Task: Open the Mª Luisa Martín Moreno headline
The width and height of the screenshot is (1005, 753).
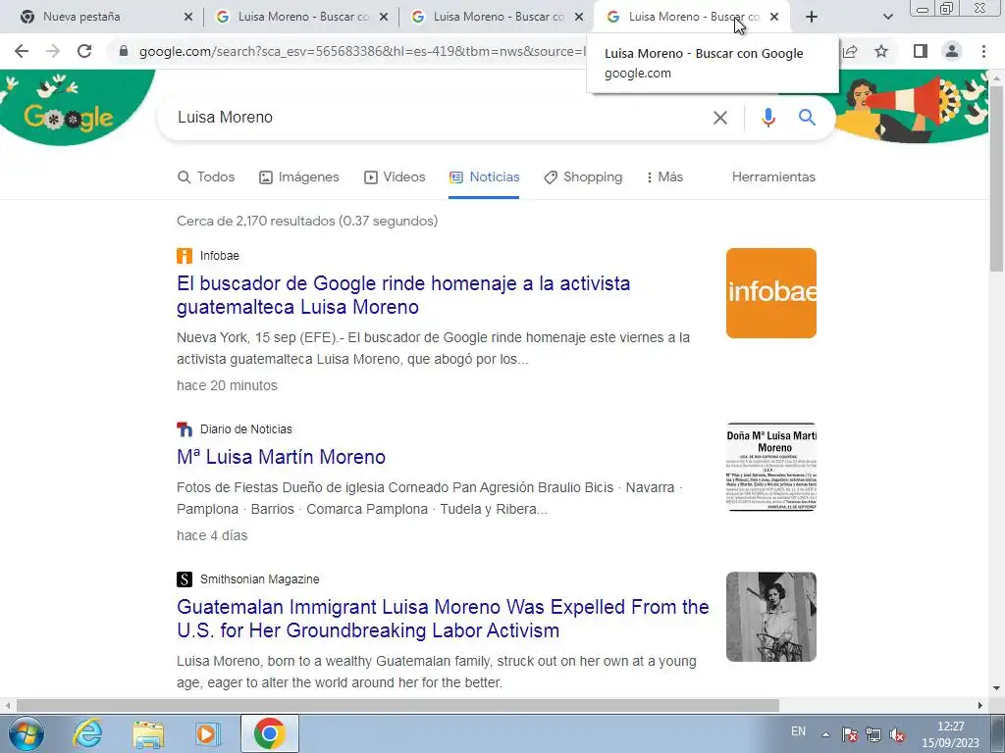Action: coord(281,457)
